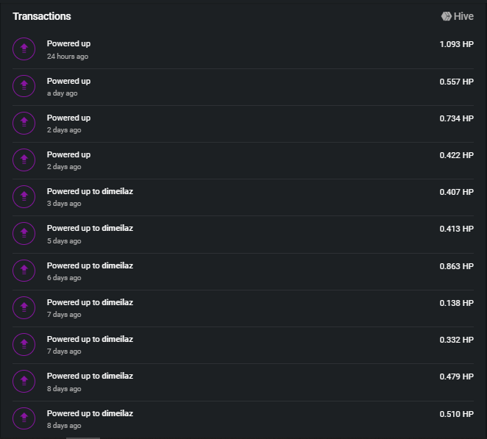
Task: Click the power-up icon for 0.479 HP
Action: coord(24,381)
